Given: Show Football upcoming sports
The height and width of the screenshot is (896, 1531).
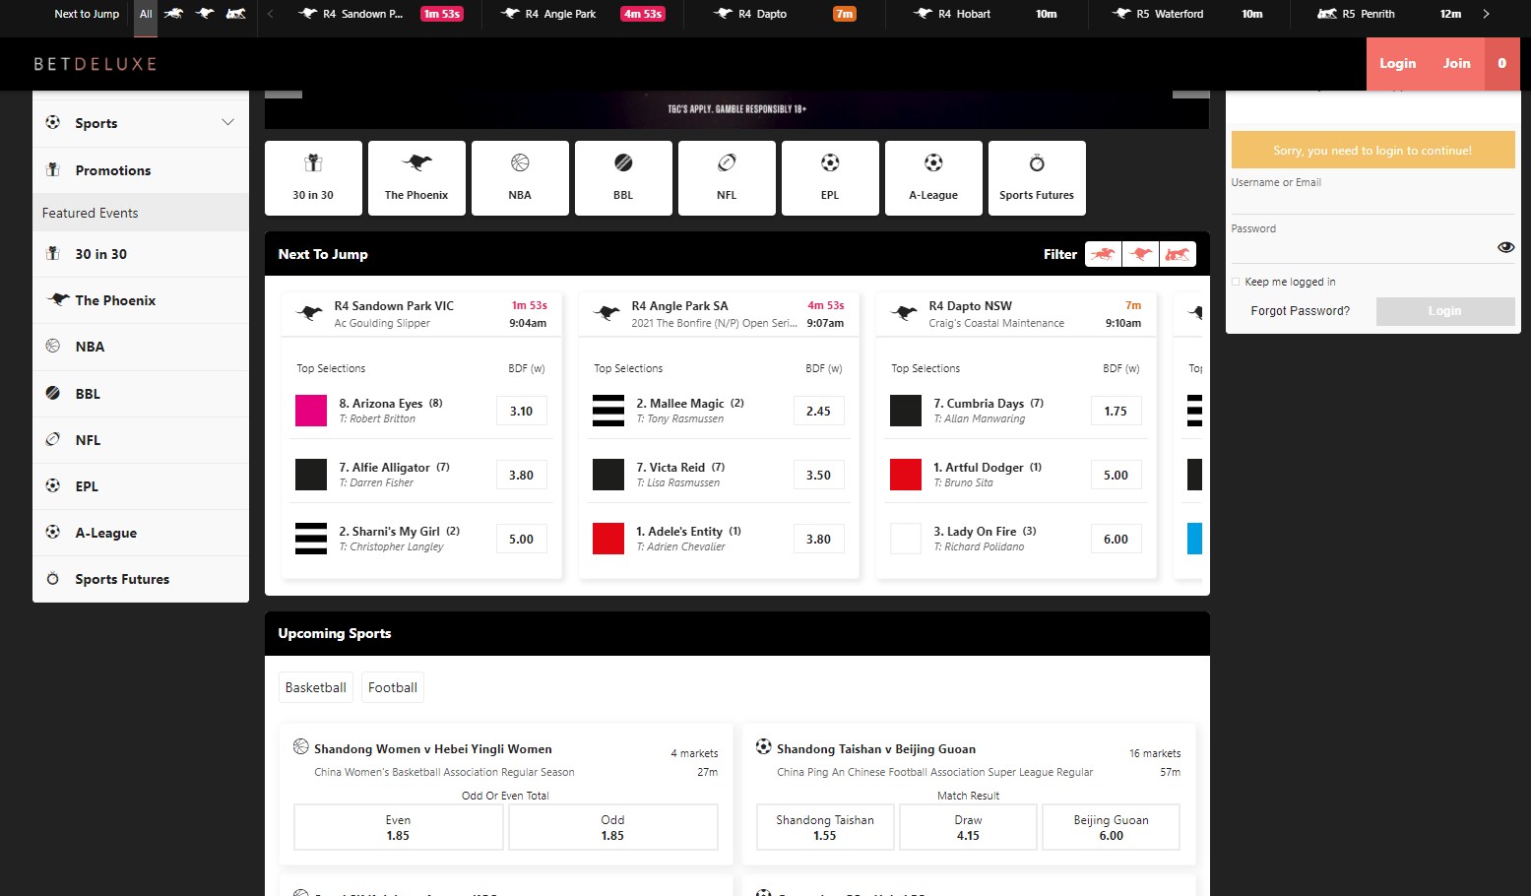Looking at the screenshot, I should pyautogui.click(x=393, y=687).
